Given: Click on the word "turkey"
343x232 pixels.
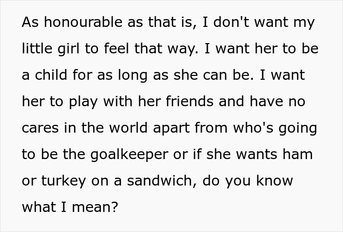Looking at the screenshot, I should click(x=62, y=181).
